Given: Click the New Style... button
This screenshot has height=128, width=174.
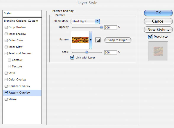Looking at the screenshot, I should [x=158, y=29].
